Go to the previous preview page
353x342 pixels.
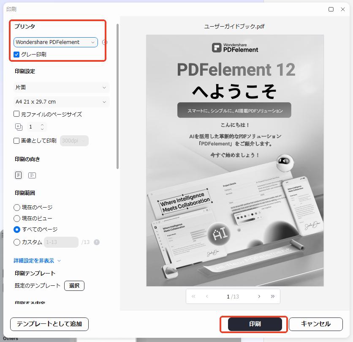pyautogui.click(x=207, y=296)
